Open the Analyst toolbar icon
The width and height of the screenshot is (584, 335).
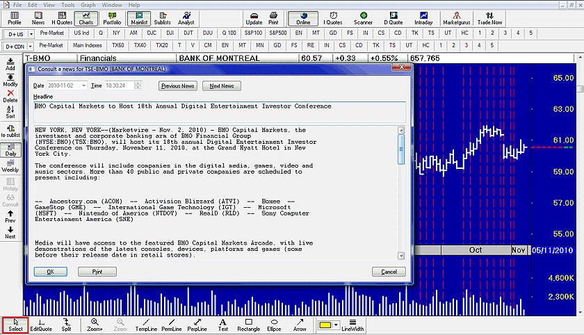[x=186, y=18]
